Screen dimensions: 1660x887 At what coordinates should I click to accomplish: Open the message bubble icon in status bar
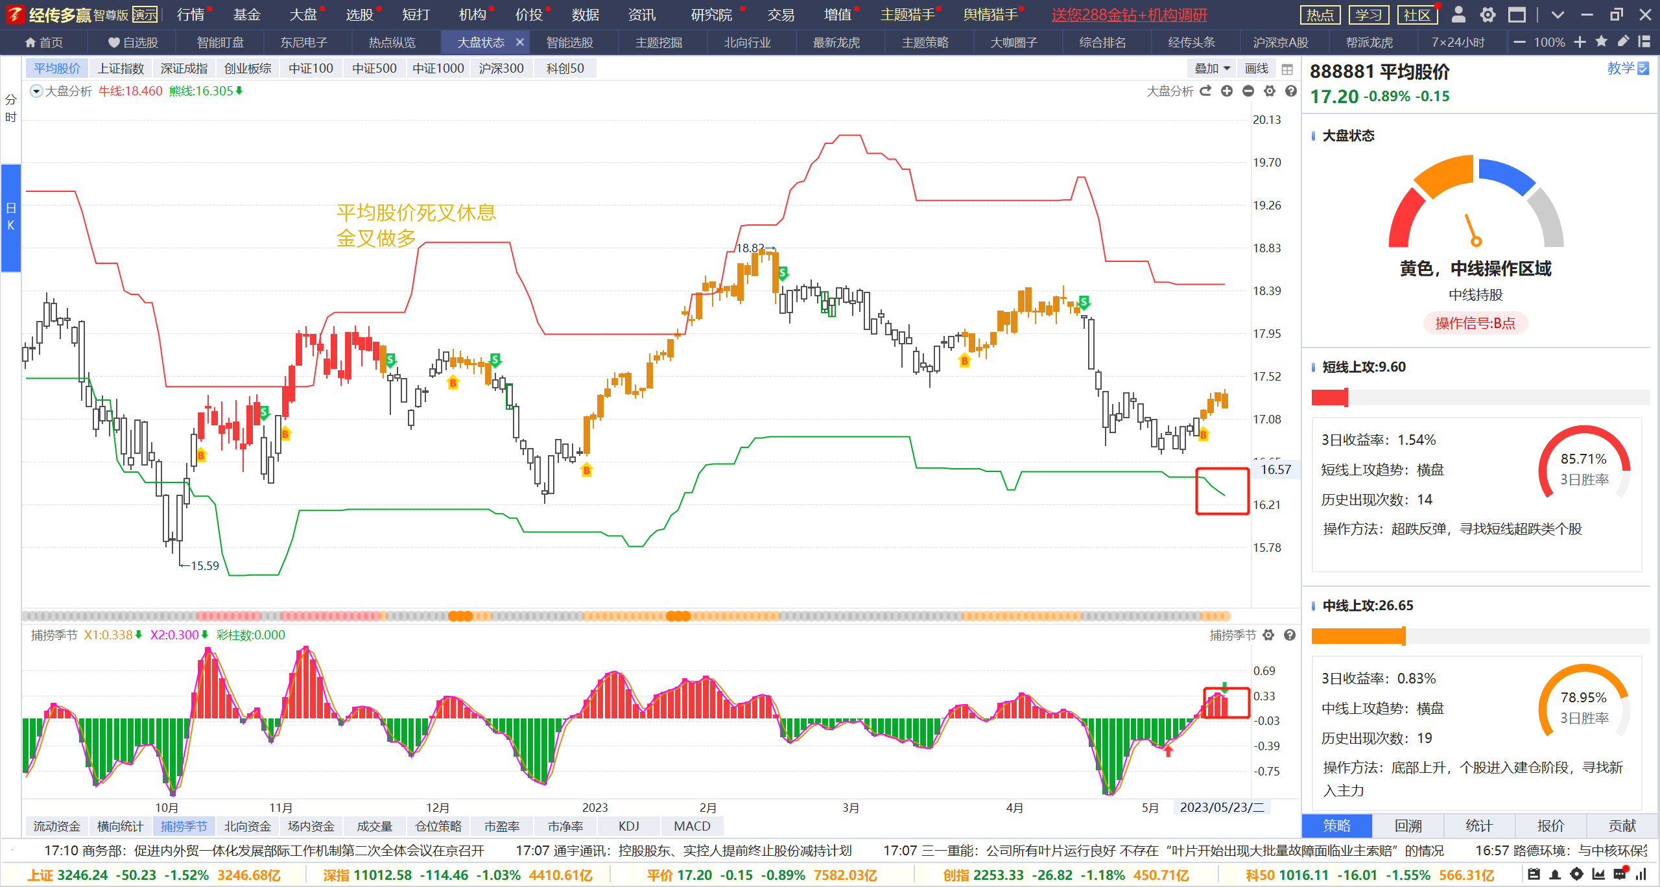(x=1620, y=873)
